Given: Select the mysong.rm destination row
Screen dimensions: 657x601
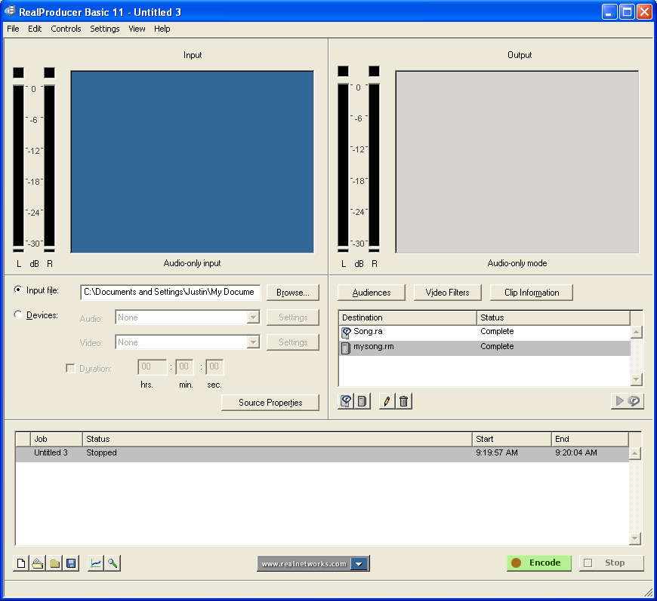Looking at the screenshot, I should (484, 348).
